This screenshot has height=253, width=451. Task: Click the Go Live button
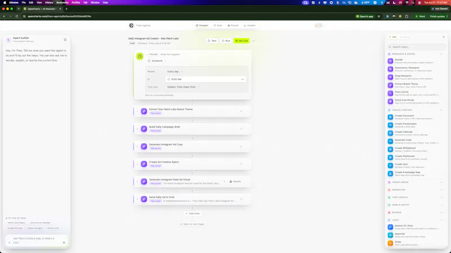[241, 40]
